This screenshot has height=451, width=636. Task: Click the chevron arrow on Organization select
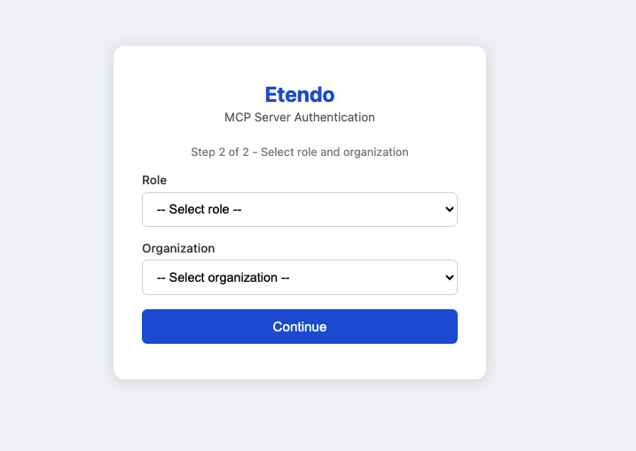pos(449,277)
